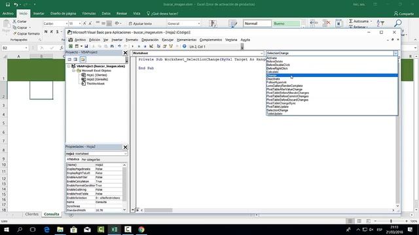Open Project Explorer icon in VBA toolbar
This screenshot has width=419, height=235.
pyautogui.click(x=158, y=46)
